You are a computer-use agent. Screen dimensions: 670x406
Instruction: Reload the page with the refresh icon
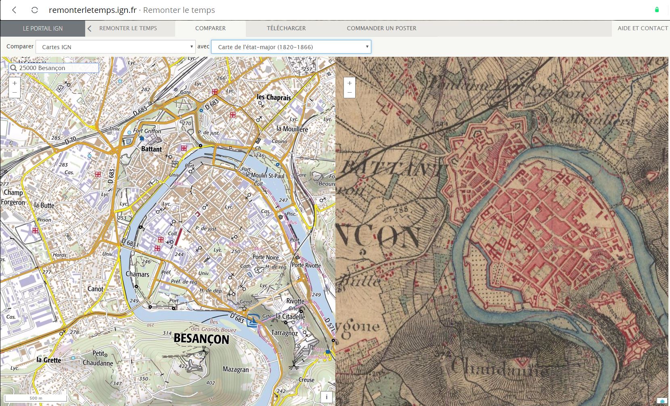tap(35, 10)
